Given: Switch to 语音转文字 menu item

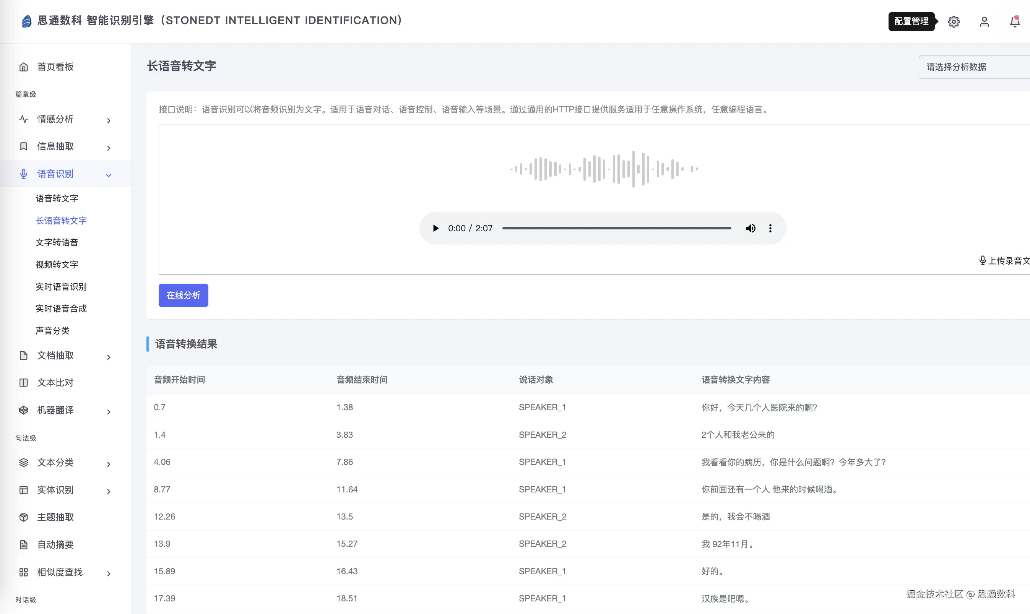Looking at the screenshot, I should pos(57,198).
